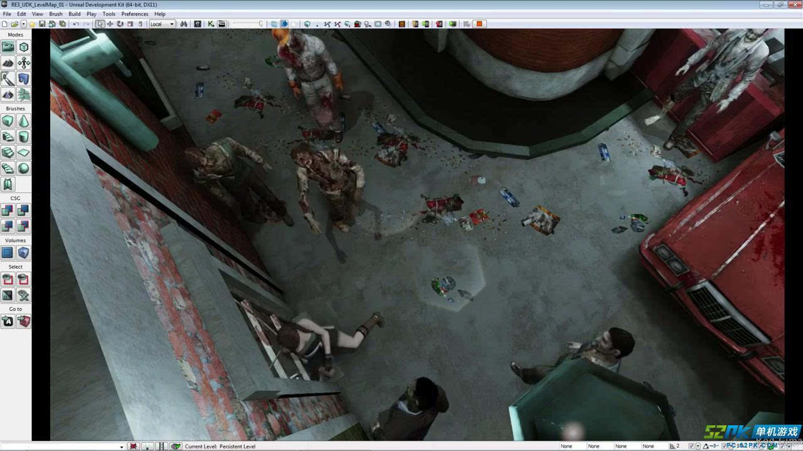
Task: Select the scale widget tool
Action: click(x=130, y=24)
